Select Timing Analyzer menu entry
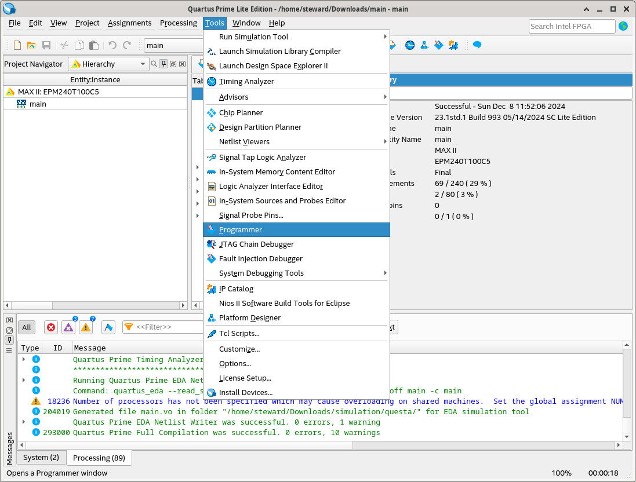The image size is (636, 482). click(x=296, y=82)
